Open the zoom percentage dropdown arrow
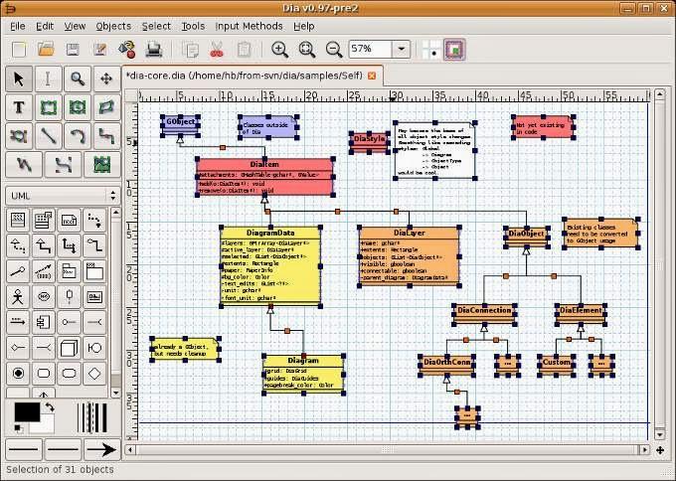Screen dimensions: 676x481 [401, 49]
